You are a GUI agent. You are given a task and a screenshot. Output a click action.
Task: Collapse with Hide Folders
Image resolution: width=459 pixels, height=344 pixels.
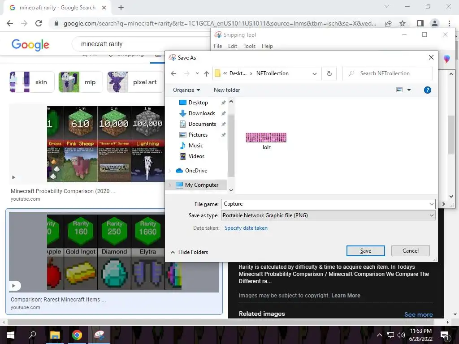(190, 252)
